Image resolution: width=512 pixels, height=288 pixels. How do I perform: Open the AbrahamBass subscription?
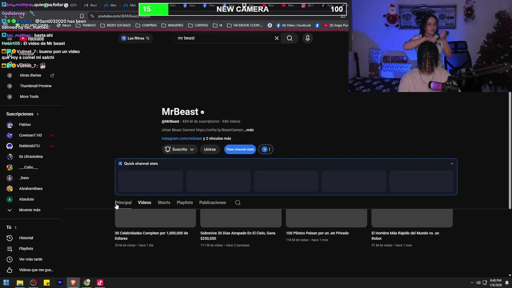pyautogui.click(x=30, y=188)
